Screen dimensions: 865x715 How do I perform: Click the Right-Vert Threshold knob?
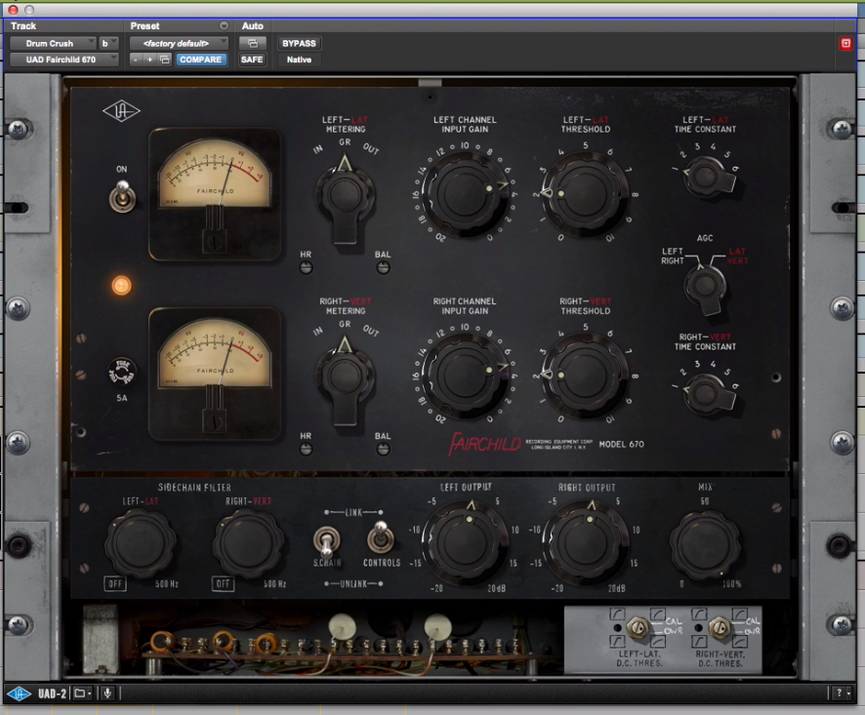[585, 377]
